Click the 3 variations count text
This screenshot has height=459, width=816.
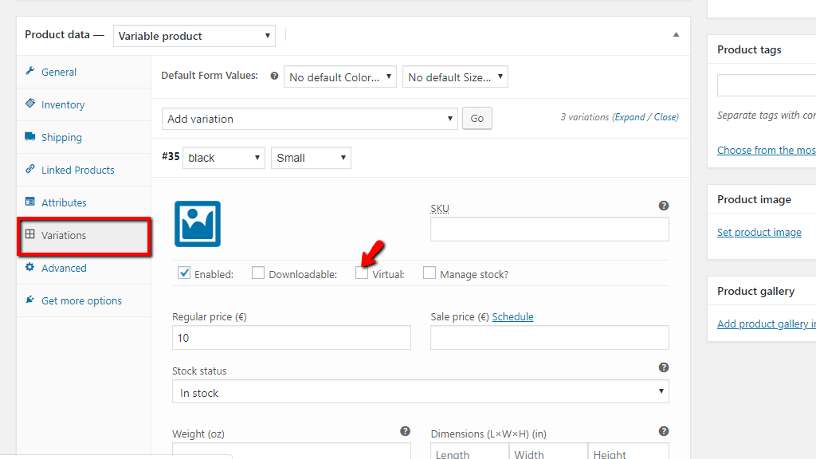[x=584, y=117]
